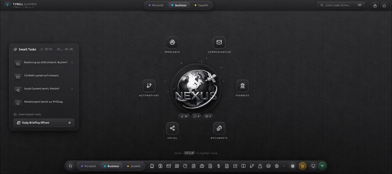Click the "Guten Abend, Franky" greeting
Viewport: 392px width, 174px height.
click(30, 114)
